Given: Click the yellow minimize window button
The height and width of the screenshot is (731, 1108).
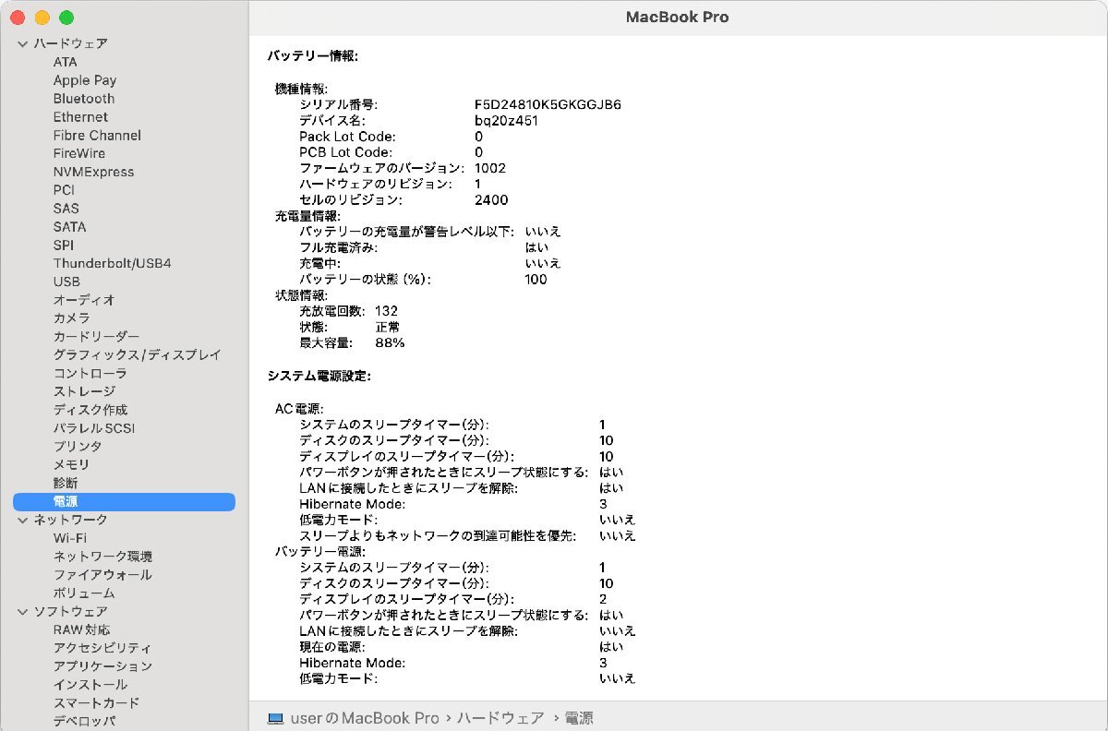Looking at the screenshot, I should click(x=42, y=18).
